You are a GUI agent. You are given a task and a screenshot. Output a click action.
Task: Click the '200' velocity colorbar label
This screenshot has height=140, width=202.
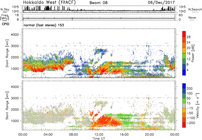[190, 88]
